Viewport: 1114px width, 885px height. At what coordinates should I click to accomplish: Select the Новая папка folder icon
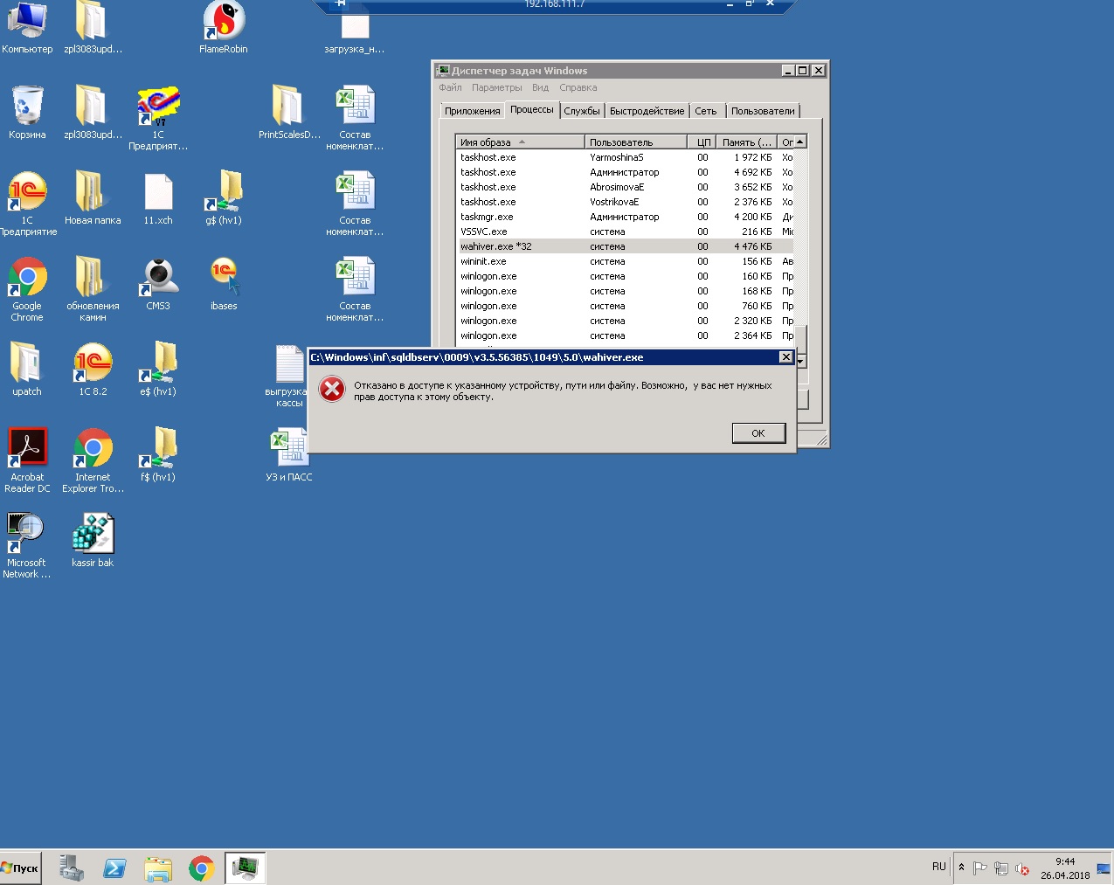pyautogui.click(x=93, y=197)
